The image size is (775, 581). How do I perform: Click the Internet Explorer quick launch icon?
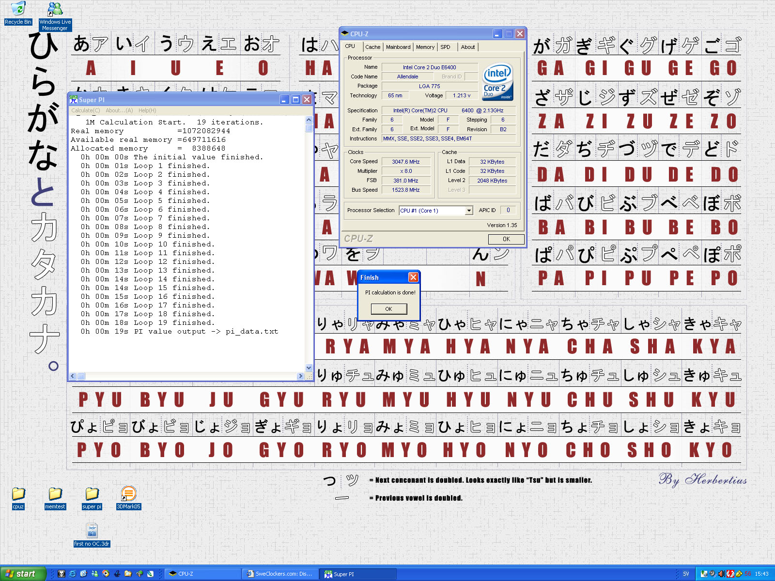[72, 574]
